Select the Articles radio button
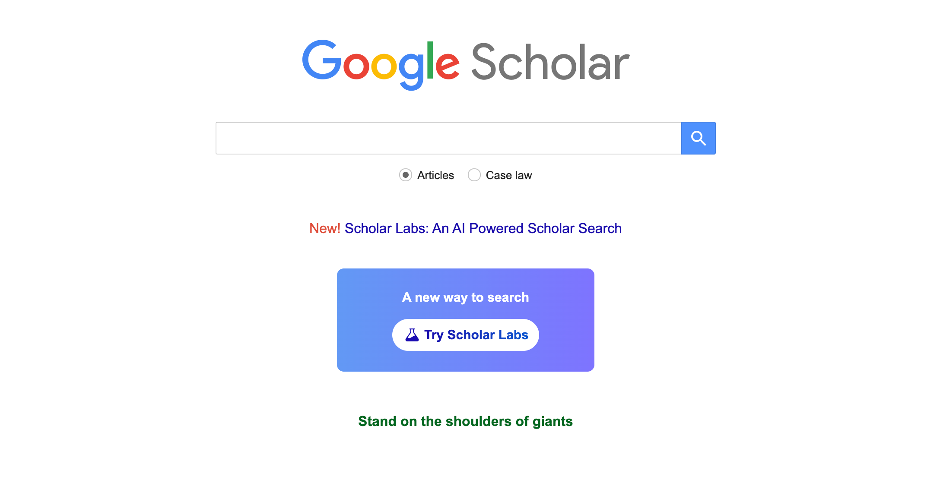 pyautogui.click(x=405, y=175)
